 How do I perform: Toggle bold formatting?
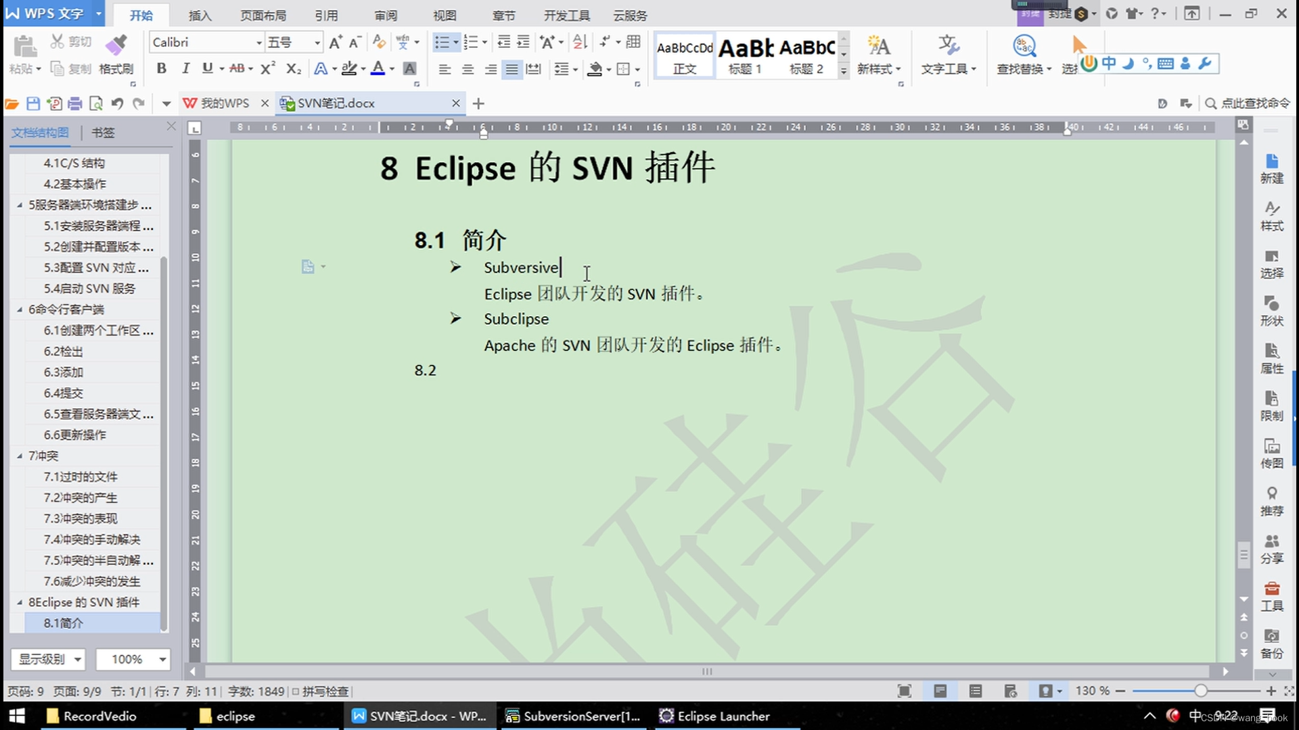tap(161, 68)
